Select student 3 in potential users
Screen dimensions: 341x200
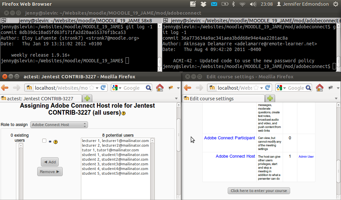coord(115,164)
